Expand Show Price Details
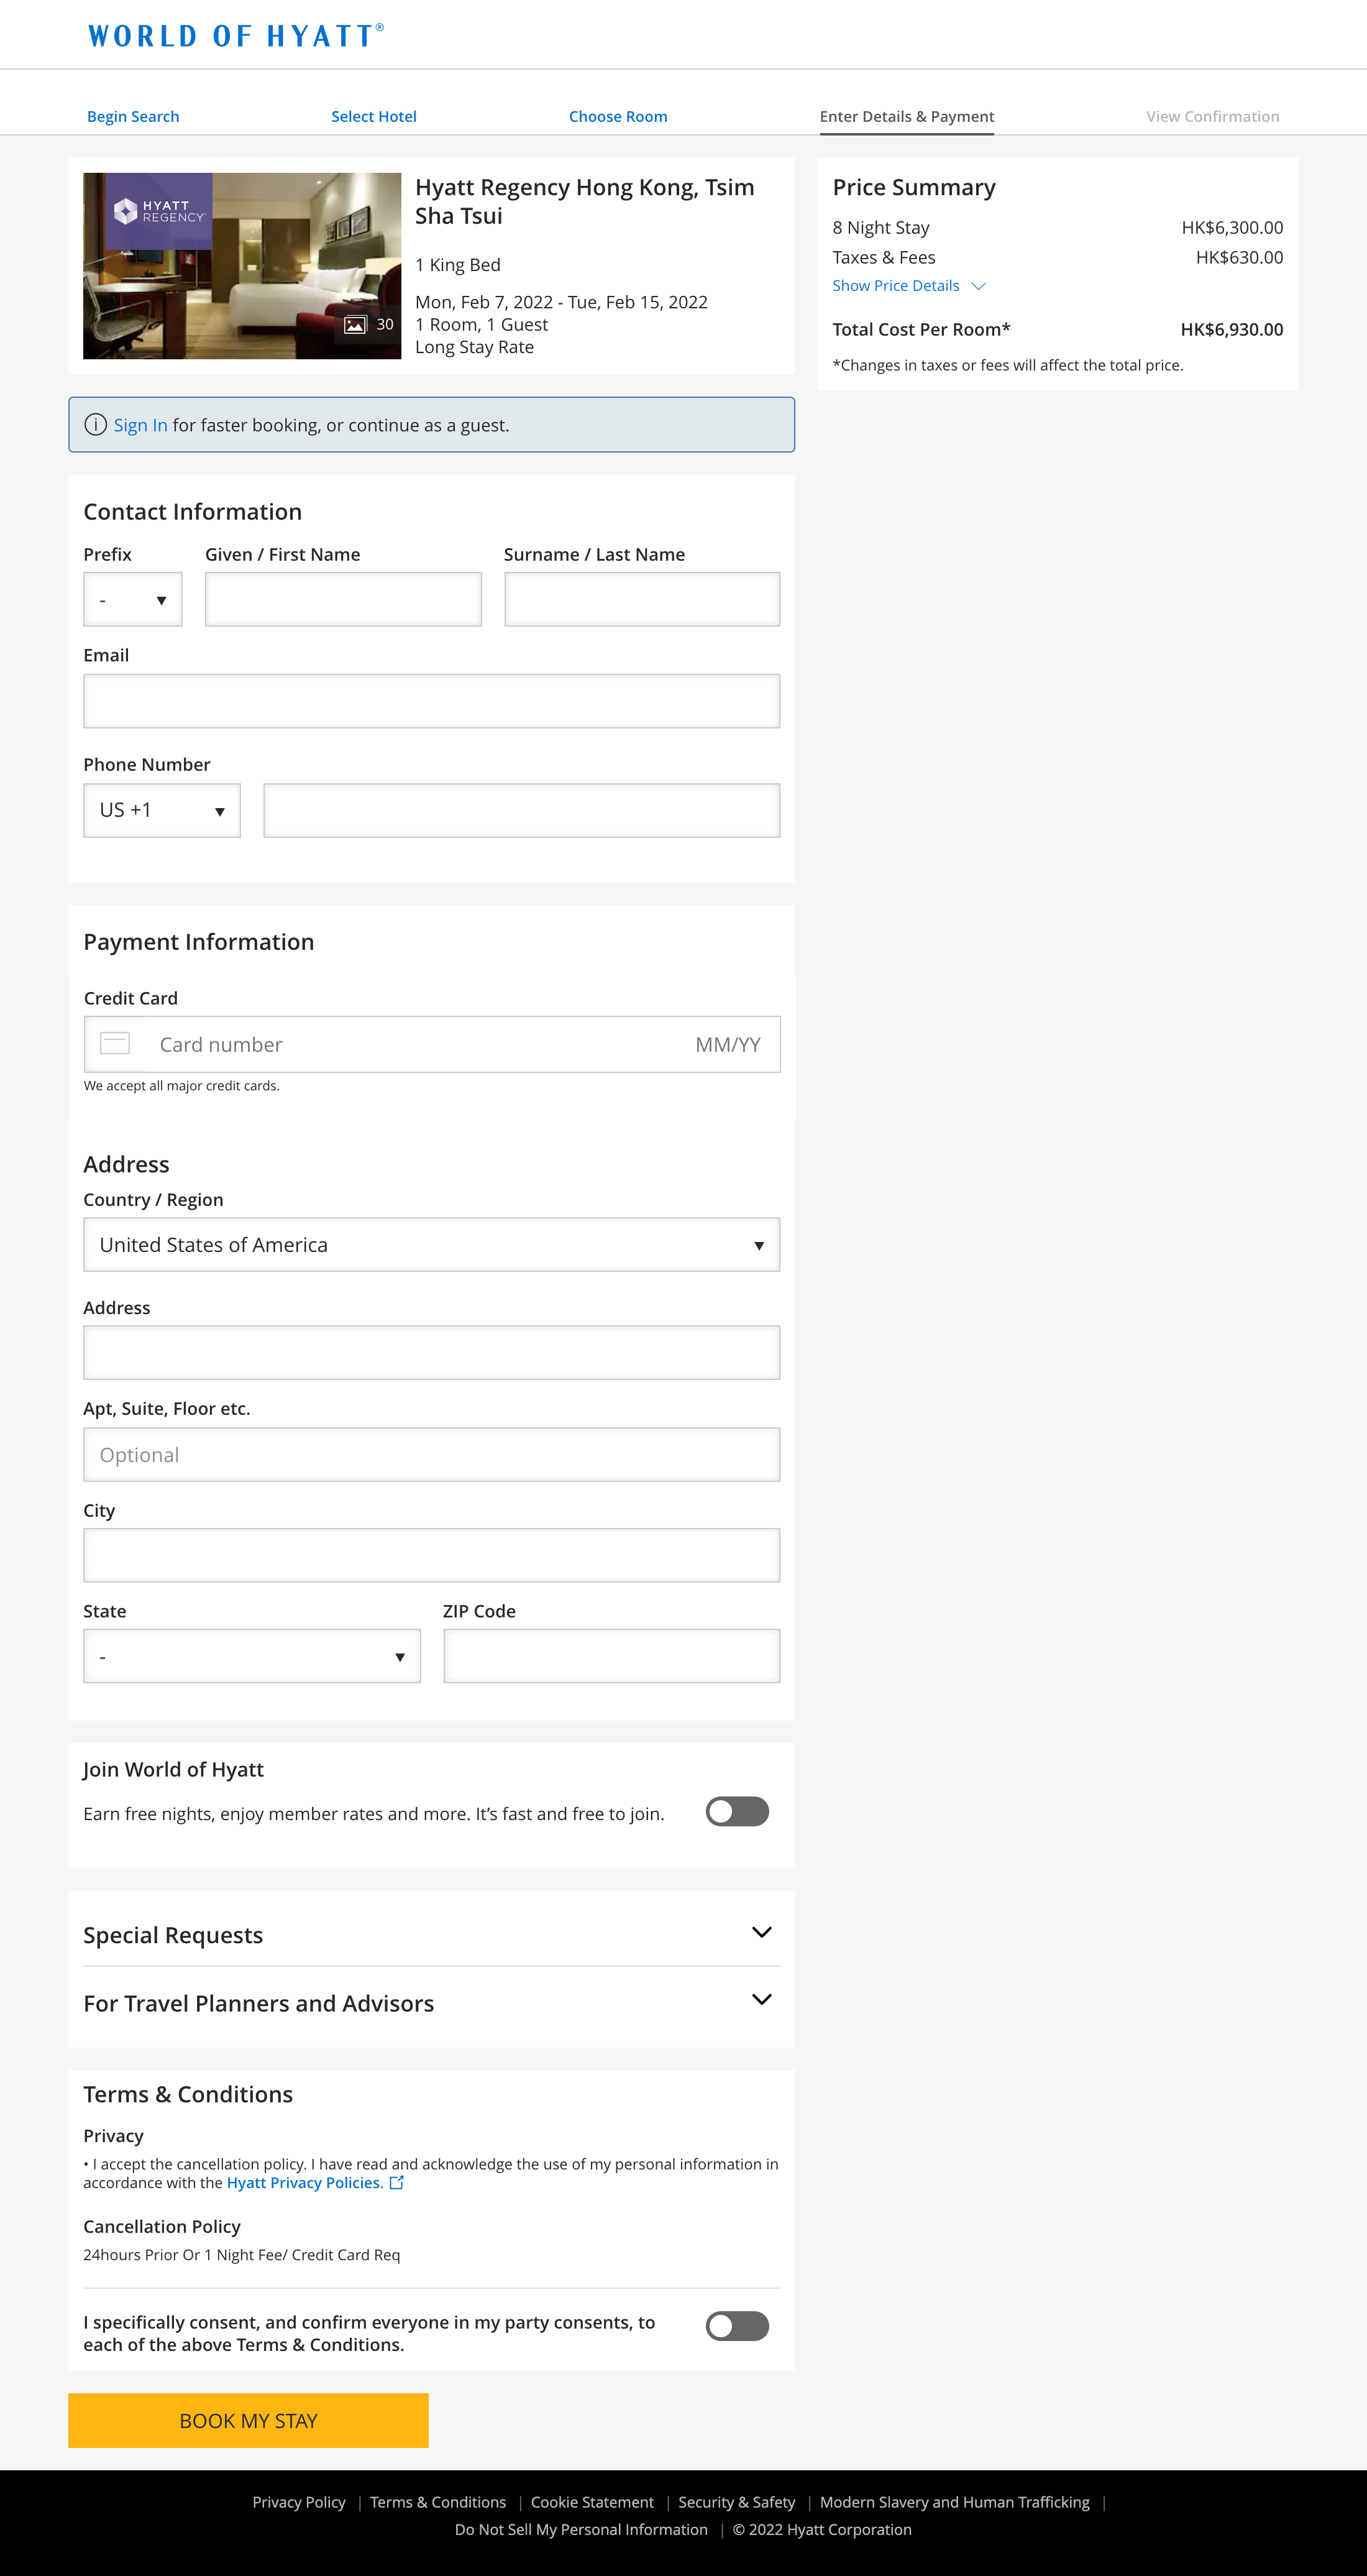 point(907,285)
